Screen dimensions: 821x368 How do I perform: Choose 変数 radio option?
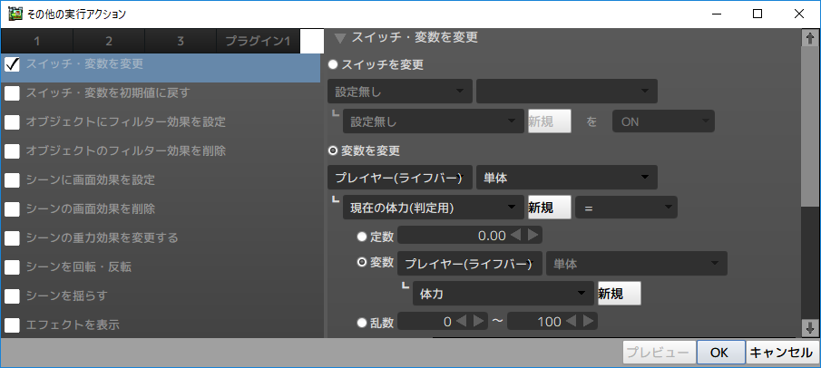pos(362,263)
